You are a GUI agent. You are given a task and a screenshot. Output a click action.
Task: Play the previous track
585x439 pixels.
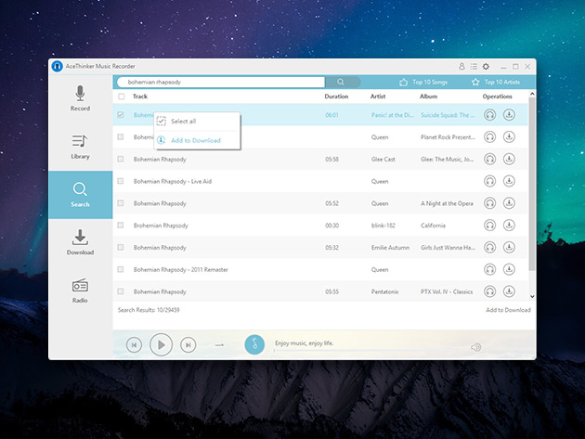(x=134, y=345)
